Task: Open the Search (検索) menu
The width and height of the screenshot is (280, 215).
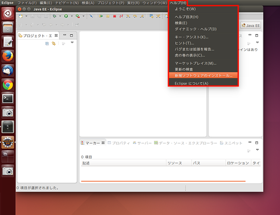Action: click(88, 3)
